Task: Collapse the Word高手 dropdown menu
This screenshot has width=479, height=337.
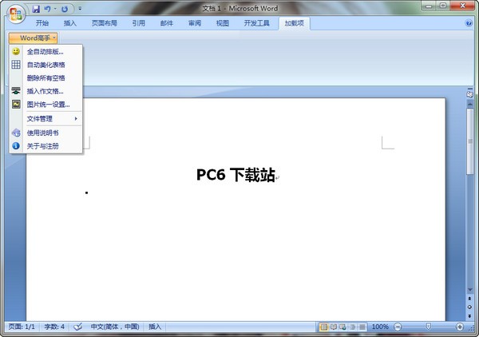Action: [33, 38]
